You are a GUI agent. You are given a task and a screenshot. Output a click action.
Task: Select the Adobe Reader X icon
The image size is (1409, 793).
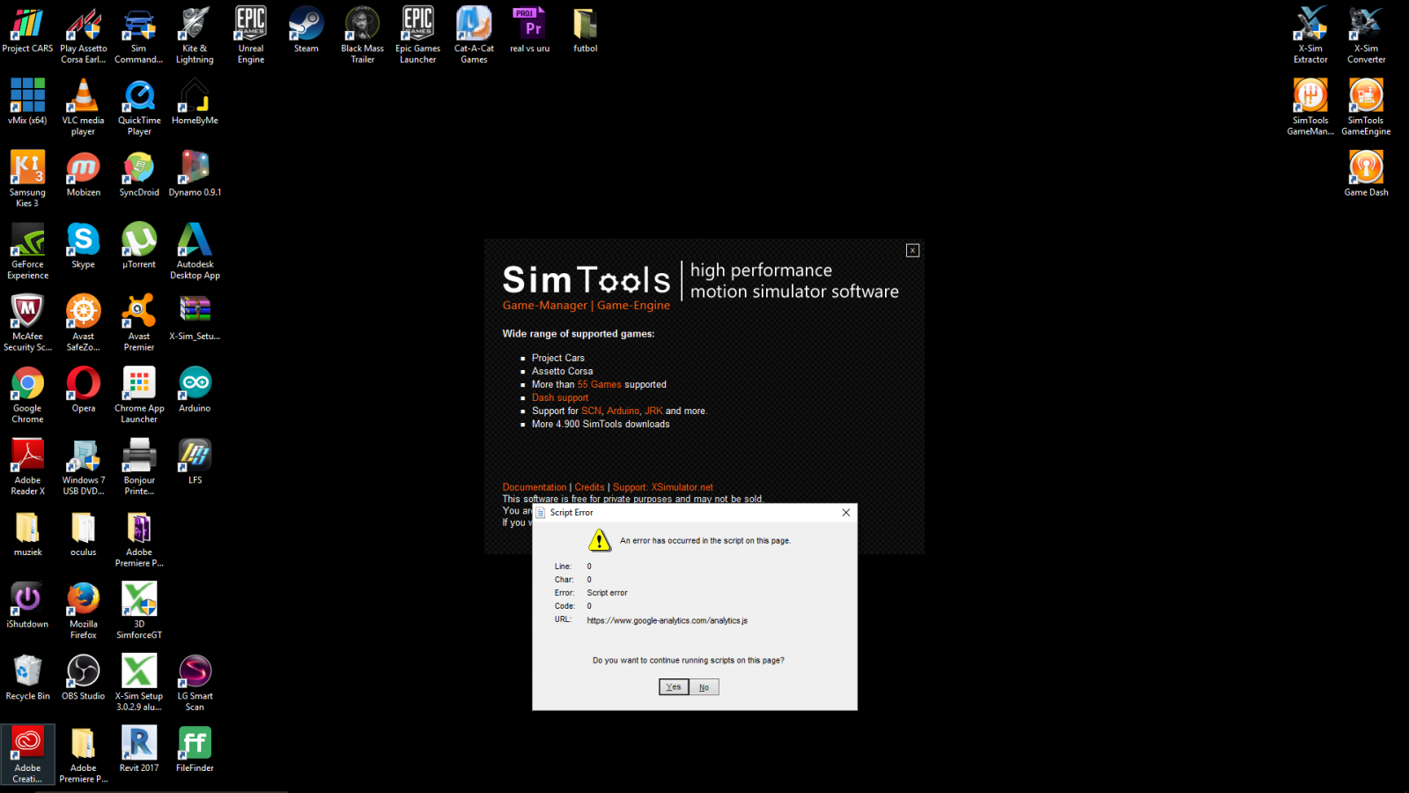coord(27,468)
